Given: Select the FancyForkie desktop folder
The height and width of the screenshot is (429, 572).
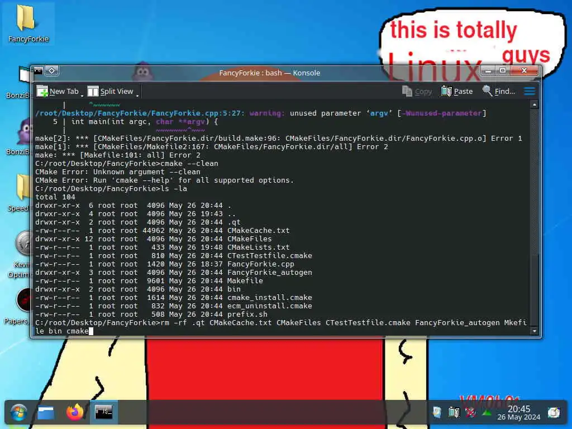Looking at the screenshot, I should (x=28, y=23).
